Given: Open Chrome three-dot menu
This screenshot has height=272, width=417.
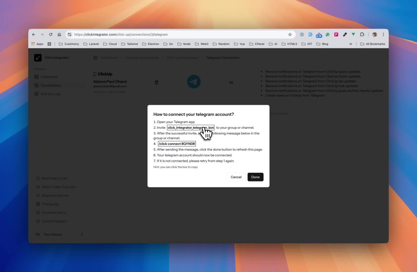Looking at the screenshot, I should (383, 35).
